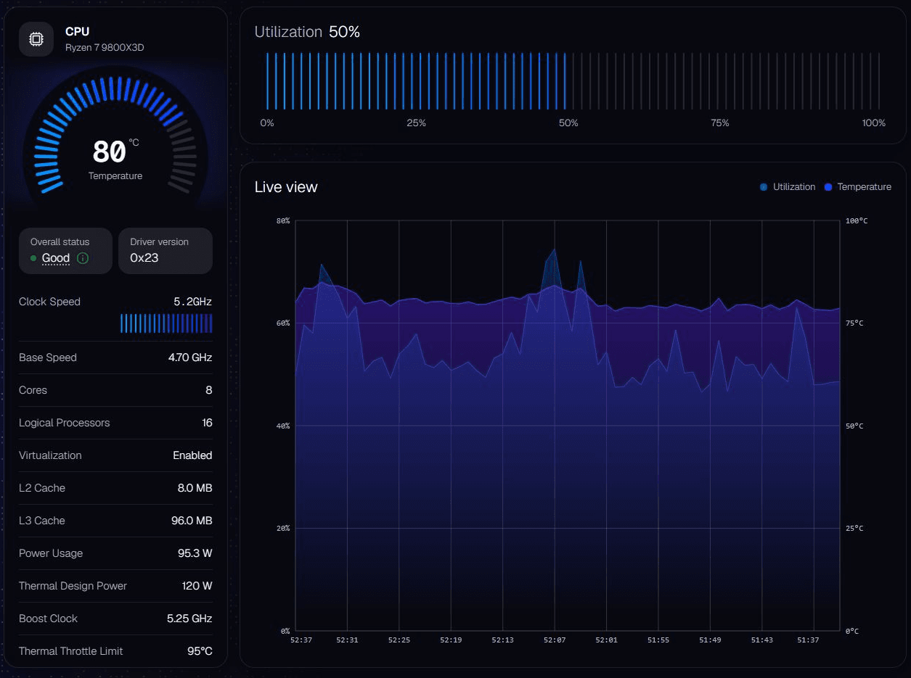Click the 52:37 time axis label
The width and height of the screenshot is (911, 678).
tap(301, 640)
